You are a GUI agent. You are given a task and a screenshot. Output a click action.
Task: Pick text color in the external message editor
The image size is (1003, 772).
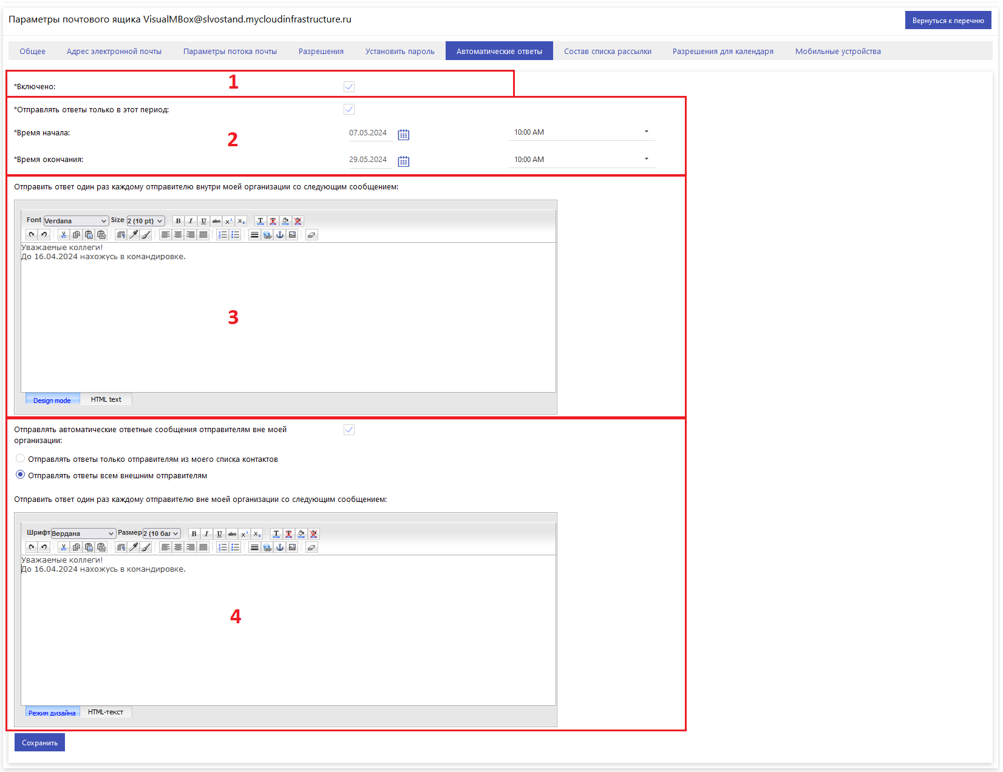tap(276, 534)
